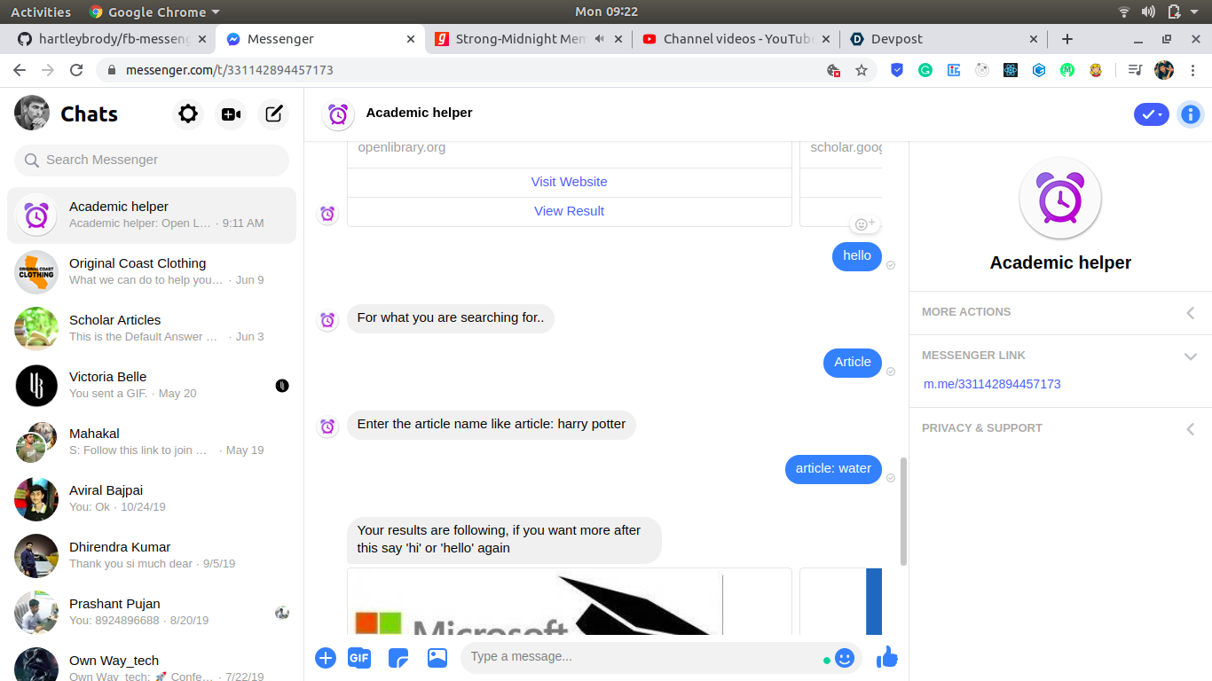
Task: Choose a GIF to send
Action: [359, 658]
